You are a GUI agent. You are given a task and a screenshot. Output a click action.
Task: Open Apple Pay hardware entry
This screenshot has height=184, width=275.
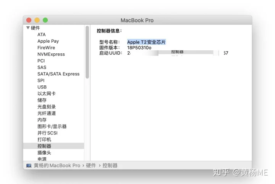48,41
